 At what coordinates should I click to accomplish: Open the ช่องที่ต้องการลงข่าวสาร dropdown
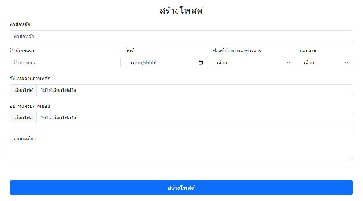[x=253, y=63]
